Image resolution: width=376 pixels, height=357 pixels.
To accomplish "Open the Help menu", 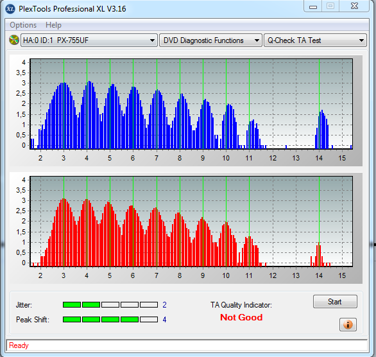I will [53, 25].
